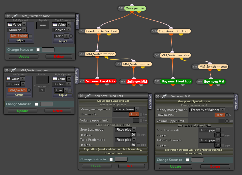This screenshot has height=175, width=242.
Task: Click the pin icon on Sell now: MM panel
Action: (164, 96)
